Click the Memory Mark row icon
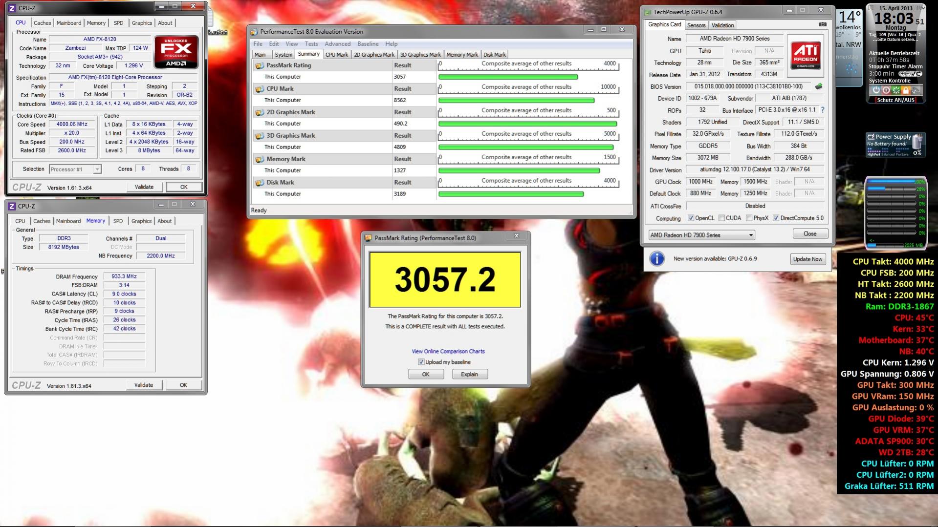Image resolution: width=938 pixels, height=527 pixels. coord(260,159)
